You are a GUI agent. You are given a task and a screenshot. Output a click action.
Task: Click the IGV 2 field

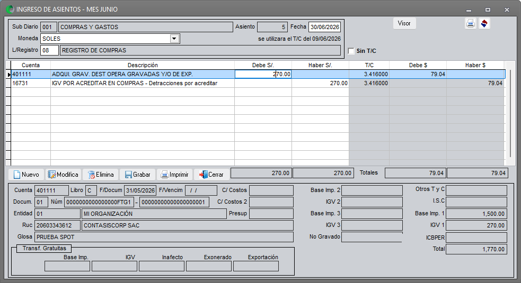[x=372, y=202]
